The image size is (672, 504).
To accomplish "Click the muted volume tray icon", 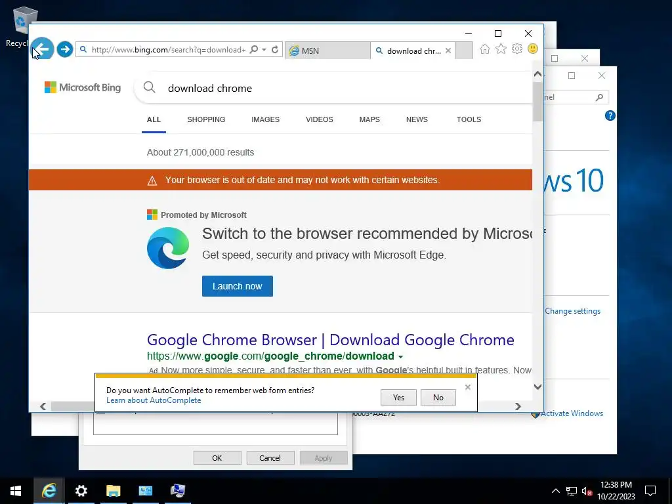I will pos(587,491).
